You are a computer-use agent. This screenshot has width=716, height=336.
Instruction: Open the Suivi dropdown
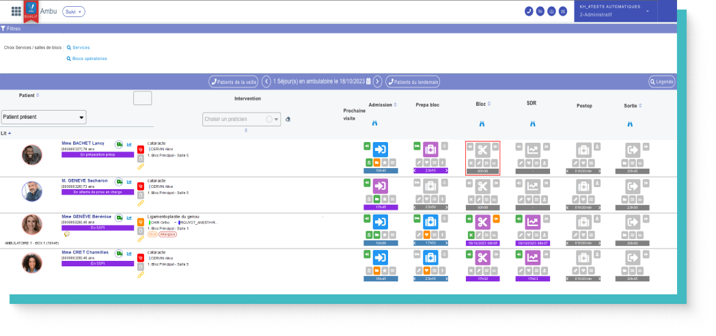[x=73, y=12]
